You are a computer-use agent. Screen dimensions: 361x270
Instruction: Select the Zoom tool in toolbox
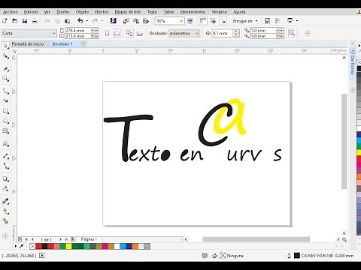pyautogui.click(x=5, y=79)
